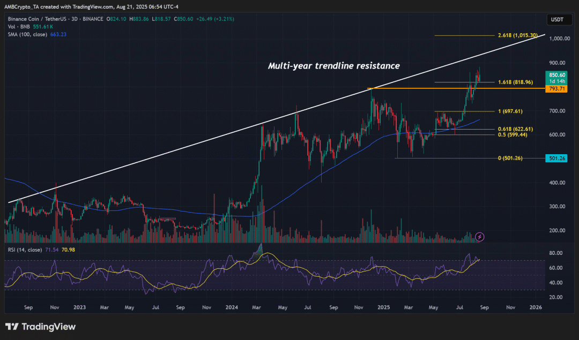
Task: Click the Multi-year trendline resistance annotation
Action: [334, 66]
